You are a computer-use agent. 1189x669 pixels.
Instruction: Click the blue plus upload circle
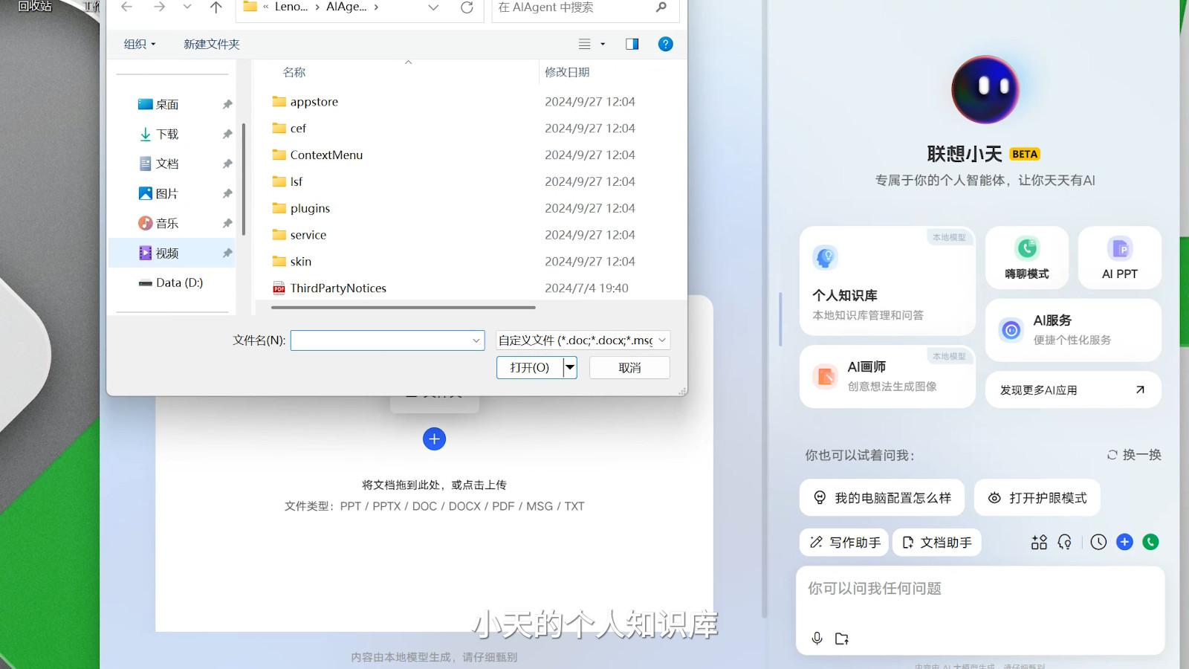click(434, 439)
